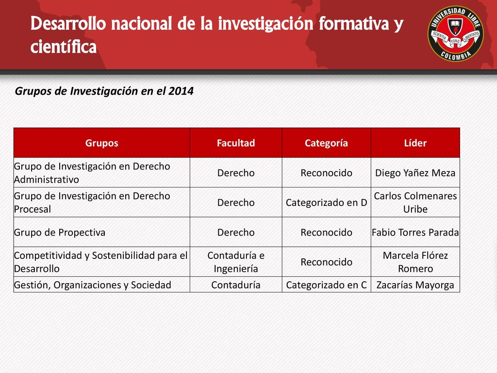Click 'Derecho' in the Derecho Procesal row

pos(236,203)
